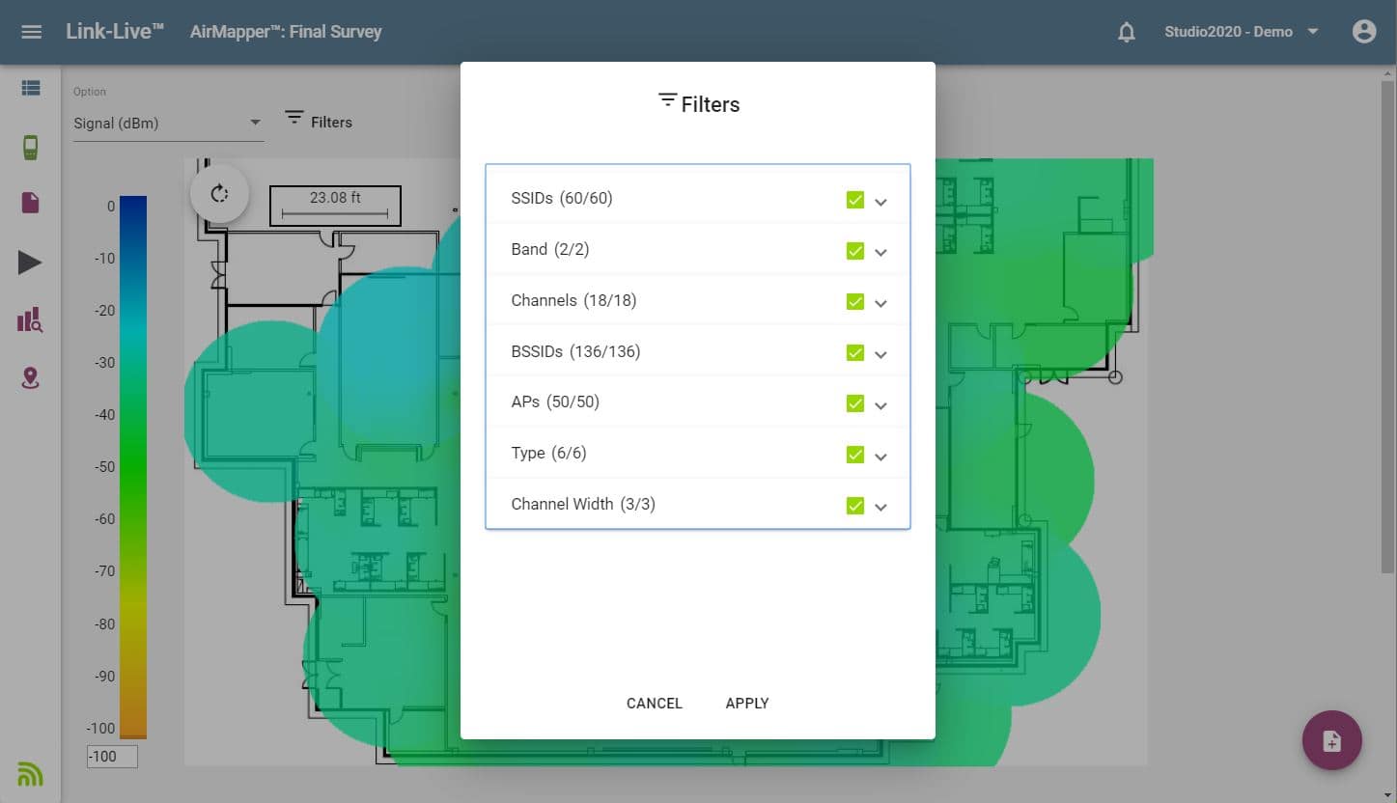
Task: Open the navigation hamburger menu
Action: pos(31,31)
